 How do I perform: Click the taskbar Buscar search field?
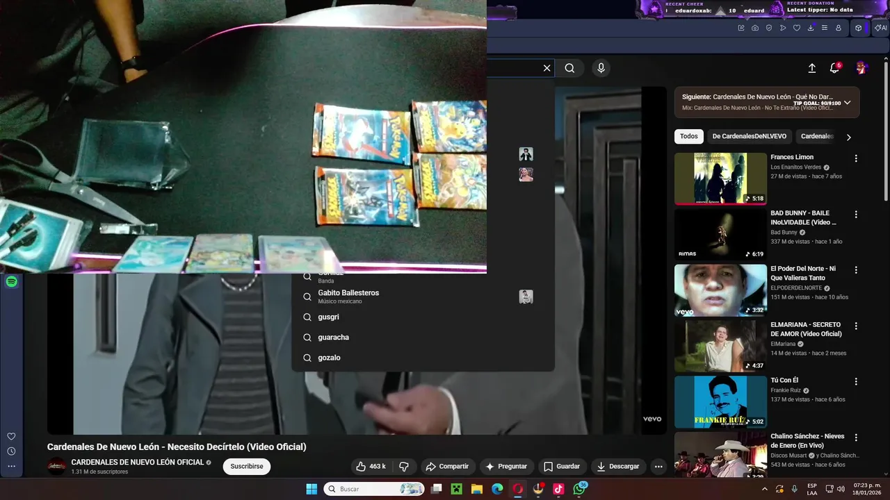(374, 489)
